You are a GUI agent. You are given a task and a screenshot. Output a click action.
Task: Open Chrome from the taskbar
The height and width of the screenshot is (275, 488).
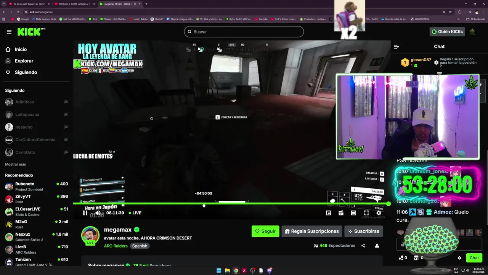click(236, 270)
